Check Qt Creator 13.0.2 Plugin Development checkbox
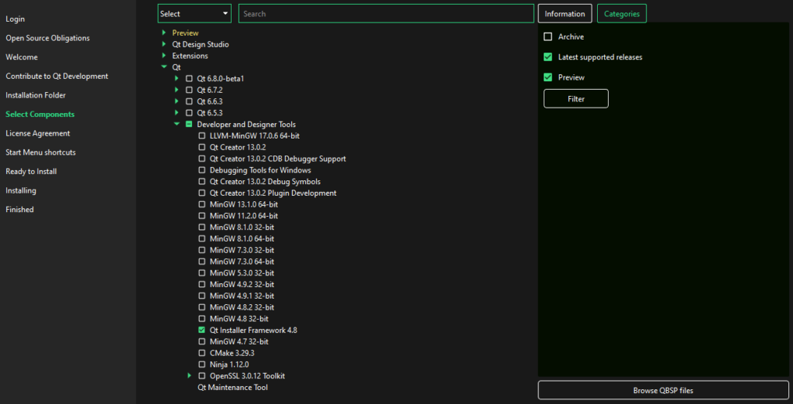Screen dimensions: 793x404 tap(202, 193)
